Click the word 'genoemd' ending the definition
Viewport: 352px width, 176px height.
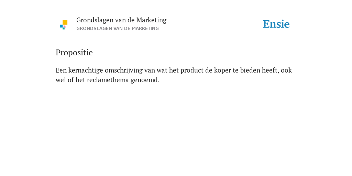pos(144,80)
